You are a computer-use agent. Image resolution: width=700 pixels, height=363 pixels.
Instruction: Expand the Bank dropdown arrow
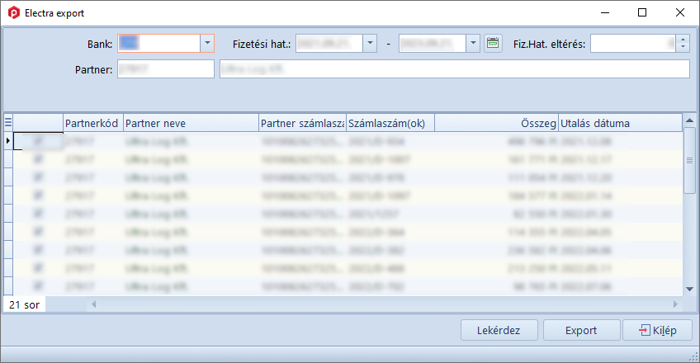coord(207,43)
